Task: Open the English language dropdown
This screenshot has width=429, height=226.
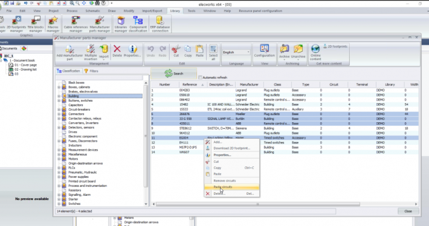Action: [x=236, y=52]
